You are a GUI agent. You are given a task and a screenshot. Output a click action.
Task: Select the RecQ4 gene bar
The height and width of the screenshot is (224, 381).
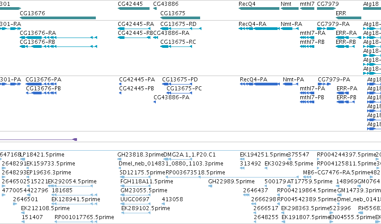(x=259, y=8)
